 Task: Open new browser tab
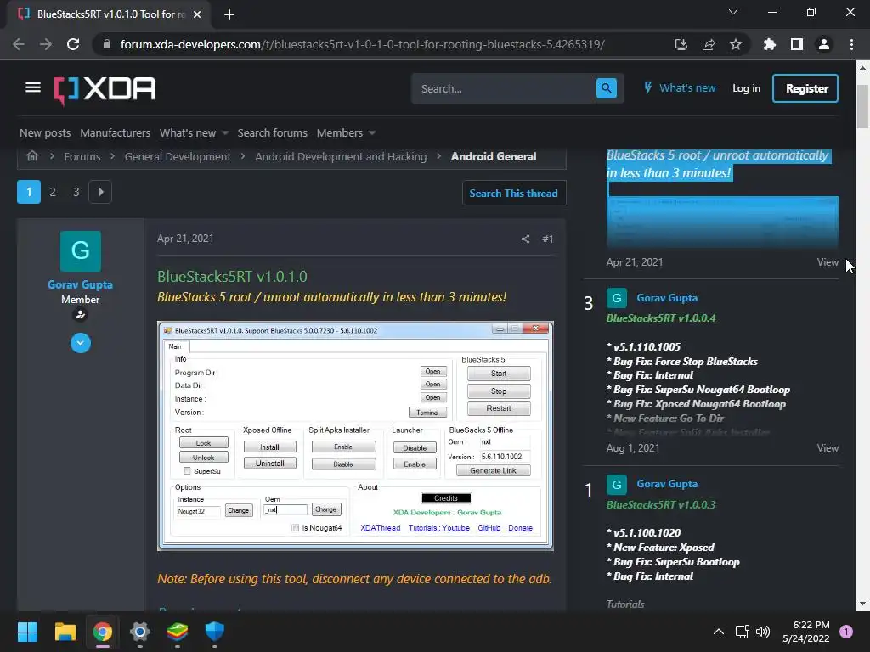[x=229, y=14]
